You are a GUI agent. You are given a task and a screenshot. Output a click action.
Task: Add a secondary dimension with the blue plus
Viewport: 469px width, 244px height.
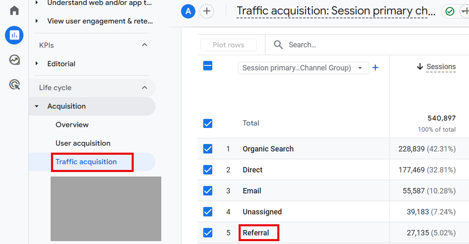point(375,67)
